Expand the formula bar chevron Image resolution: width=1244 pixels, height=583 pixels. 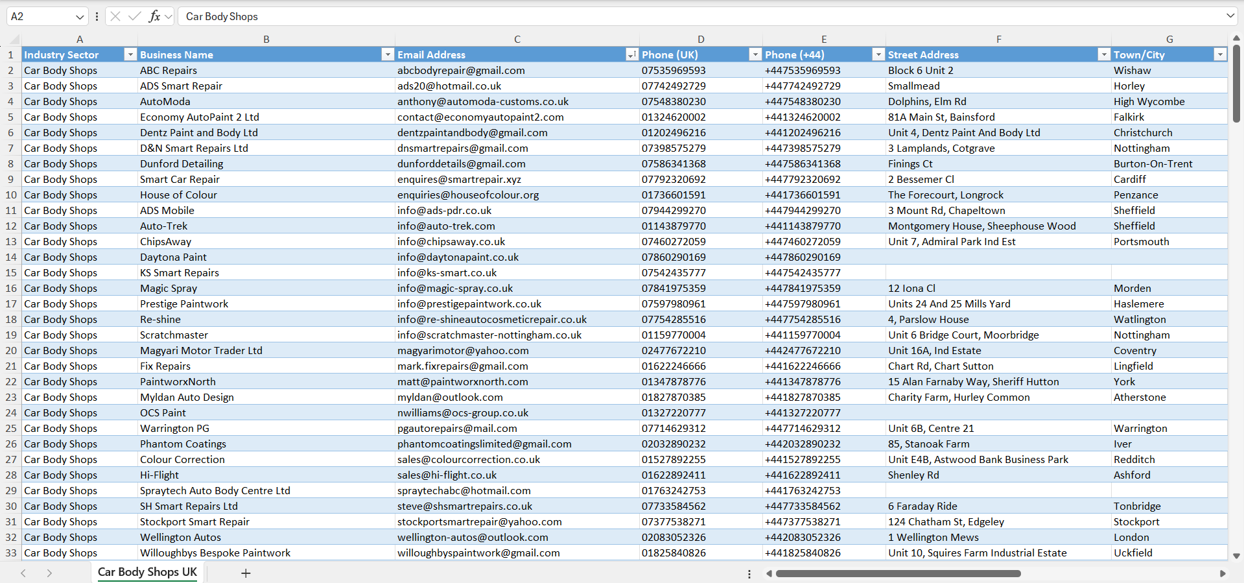point(1230,16)
